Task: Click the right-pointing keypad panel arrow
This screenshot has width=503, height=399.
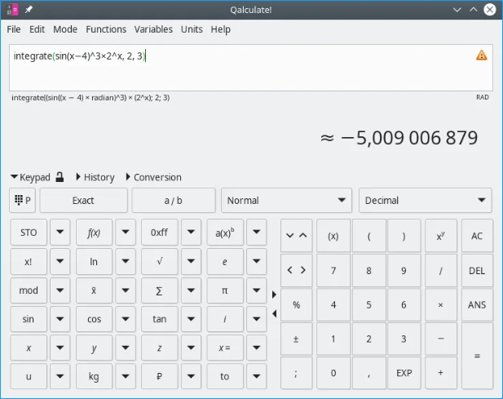Action: (274, 295)
